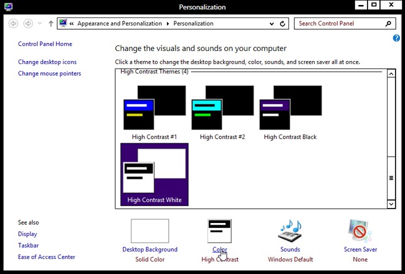Image resolution: width=405 pixels, height=274 pixels.
Task: Go up one level with the Up arrow
Action: coord(51,24)
